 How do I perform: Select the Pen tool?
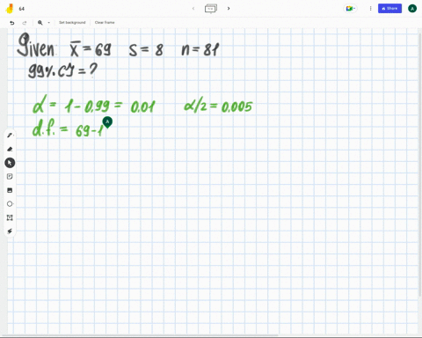coord(10,136)
